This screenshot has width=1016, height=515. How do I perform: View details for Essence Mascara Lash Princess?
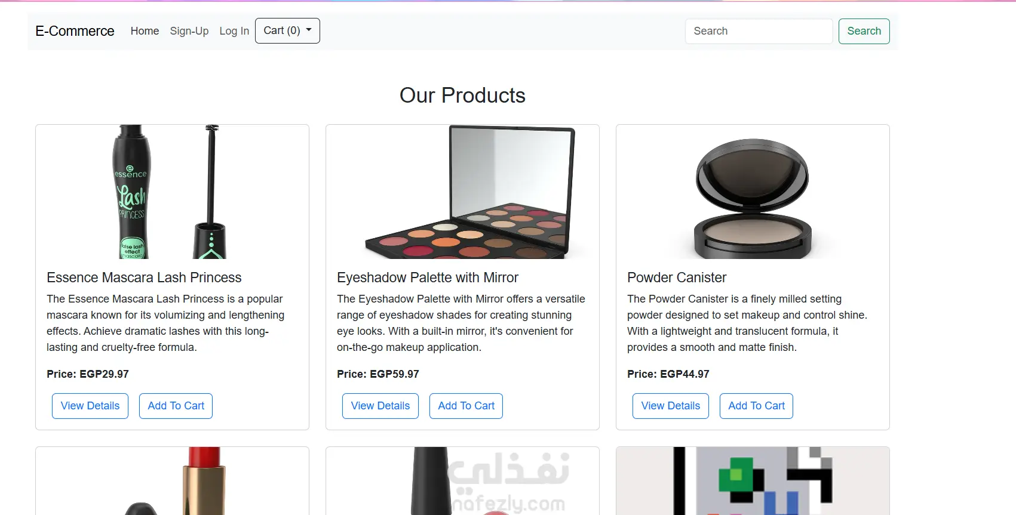coord(90,406)
